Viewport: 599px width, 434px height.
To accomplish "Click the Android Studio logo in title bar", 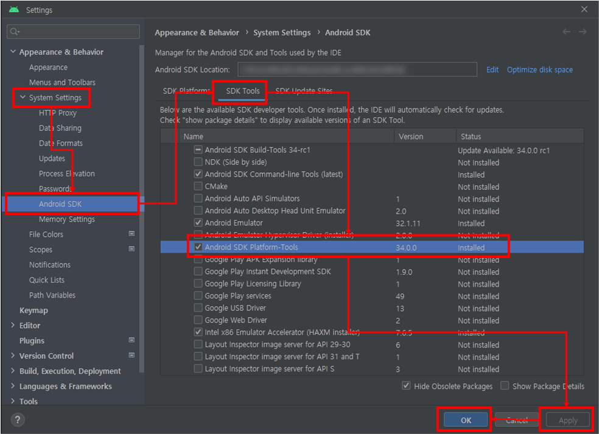I will pos(14,10).
